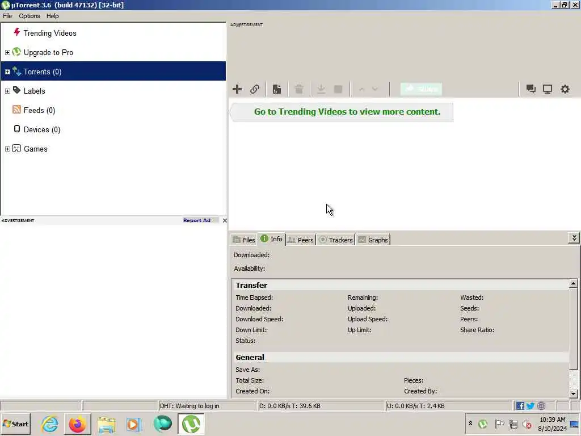Image resolution: width=581 pixels, height=436 pixels.
Task: Expand the Labels tree node
Action: [7, 91]
